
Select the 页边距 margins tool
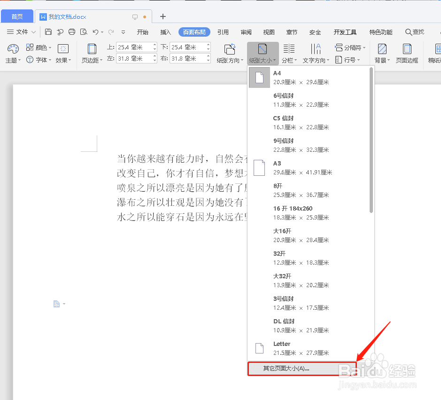click(91, 52)
